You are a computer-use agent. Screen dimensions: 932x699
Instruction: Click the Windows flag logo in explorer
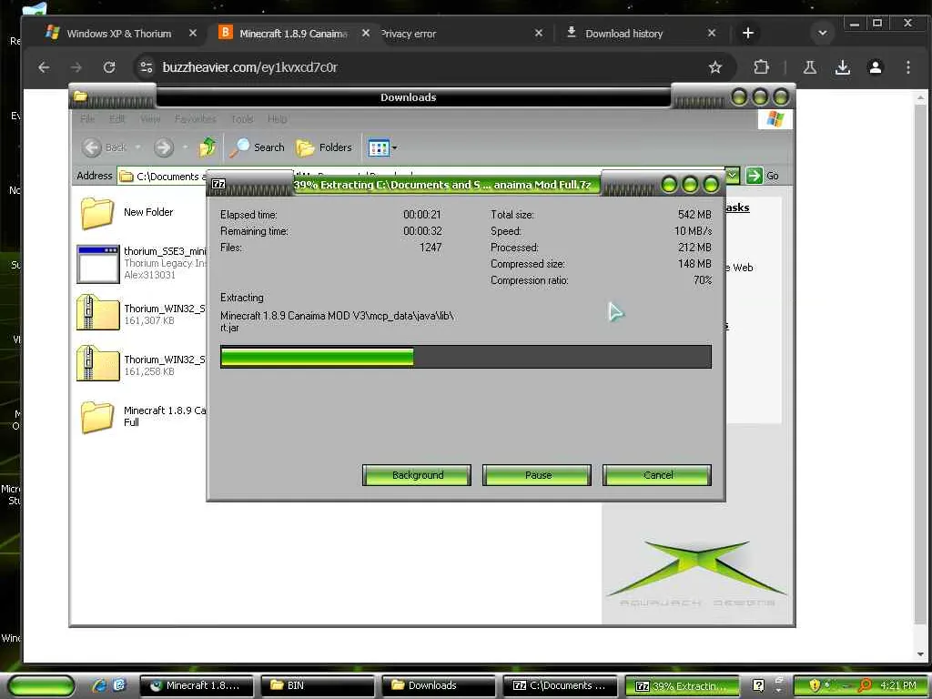click(x=775, y=119)
